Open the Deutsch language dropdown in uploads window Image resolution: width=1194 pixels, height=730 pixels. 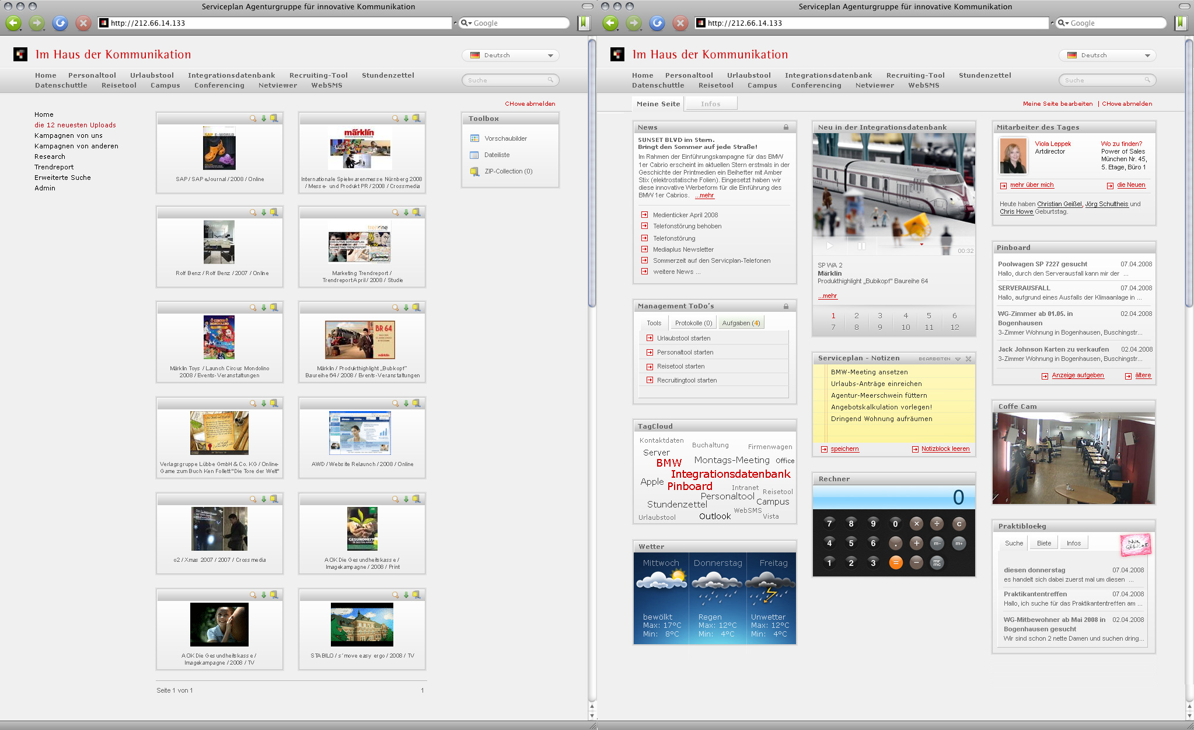[x=511, y=55]
